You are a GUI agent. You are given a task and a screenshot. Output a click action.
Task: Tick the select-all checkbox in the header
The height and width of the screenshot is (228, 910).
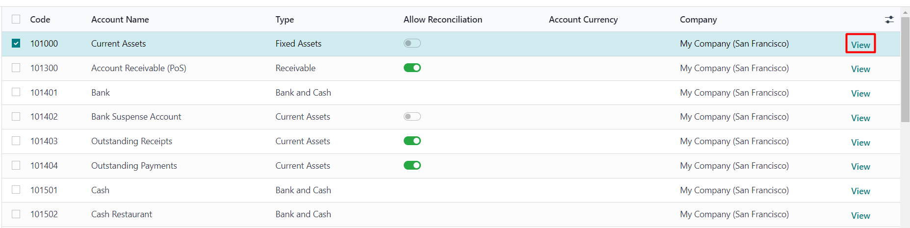(x=16, y=19)
